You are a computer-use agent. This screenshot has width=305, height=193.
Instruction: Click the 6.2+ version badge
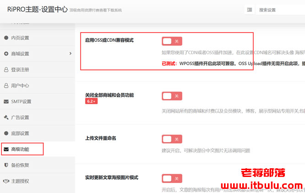[91, 101]
